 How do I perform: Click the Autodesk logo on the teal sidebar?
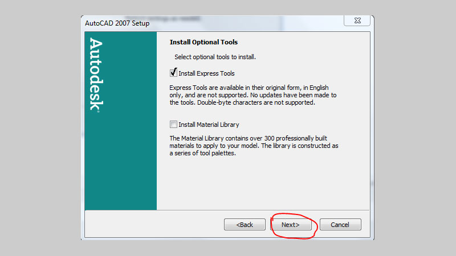pos(96,75)
